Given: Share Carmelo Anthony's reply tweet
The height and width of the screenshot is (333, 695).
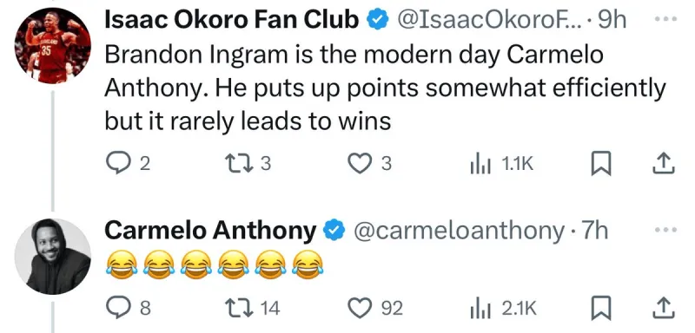Looking at the screenshot, I should pos(664,308).
